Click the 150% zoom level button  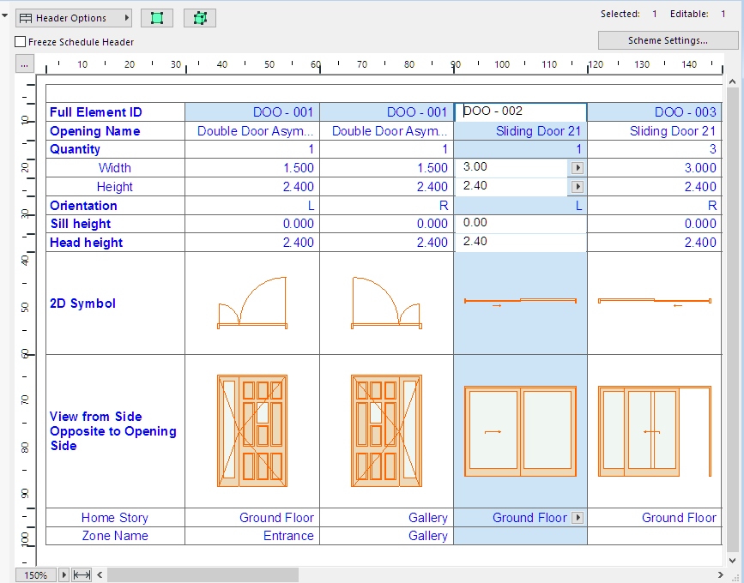pos(35,574)
